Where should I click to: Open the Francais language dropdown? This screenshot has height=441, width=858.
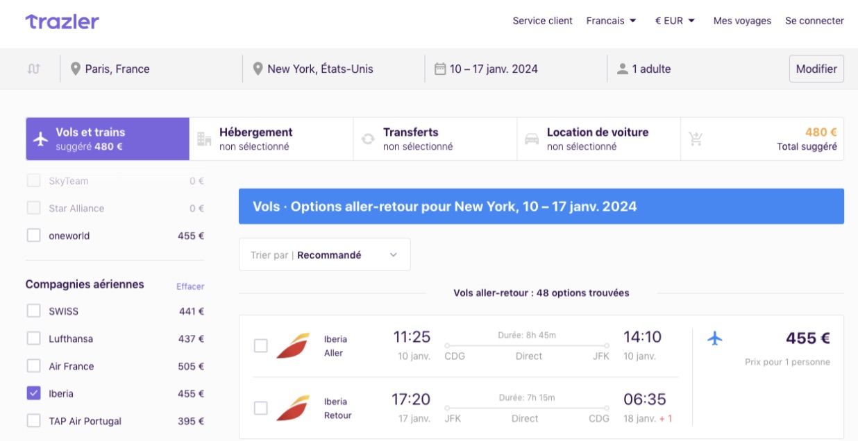[612, 21]
